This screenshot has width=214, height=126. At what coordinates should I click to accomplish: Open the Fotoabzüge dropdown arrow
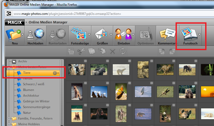coord(89,34)
